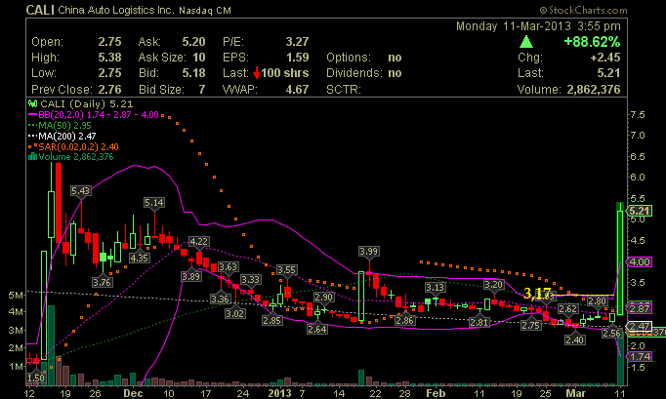Click the 3.20 price label
The width and height of the screenshot is (666, 399).
pyautogui.click(x=493, y=285)
